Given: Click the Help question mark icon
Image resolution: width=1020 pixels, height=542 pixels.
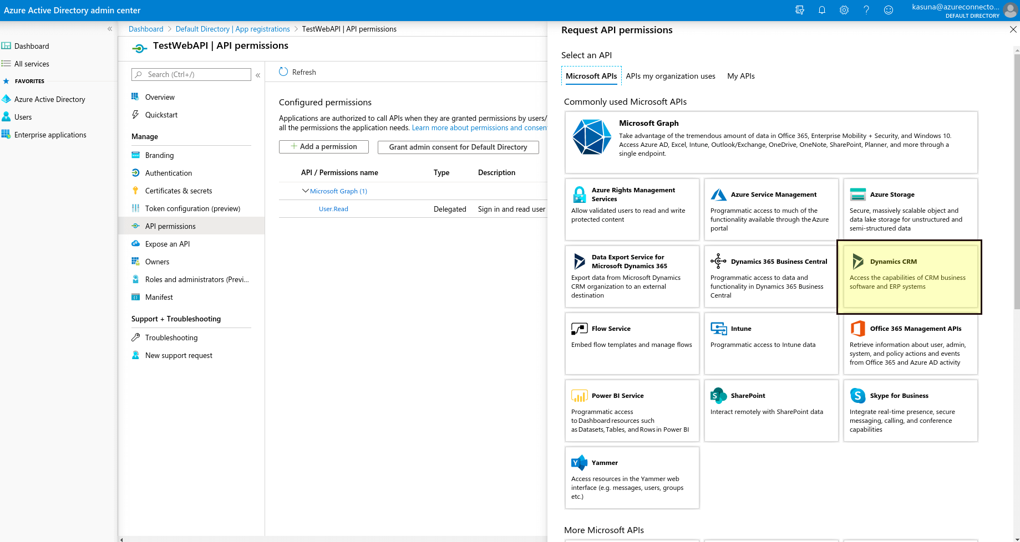Looking at the screenshot, I should point(866,10).
